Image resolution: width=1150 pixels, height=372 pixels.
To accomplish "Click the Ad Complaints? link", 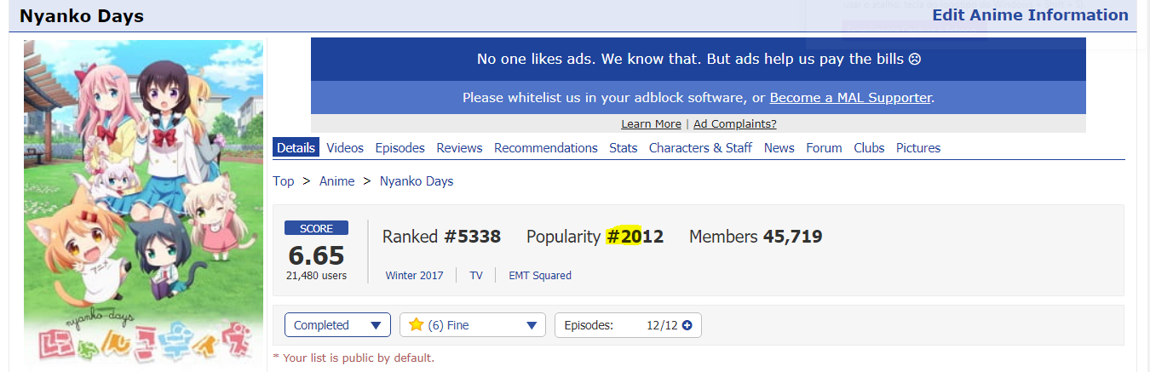I will click(x=735, y=123).
